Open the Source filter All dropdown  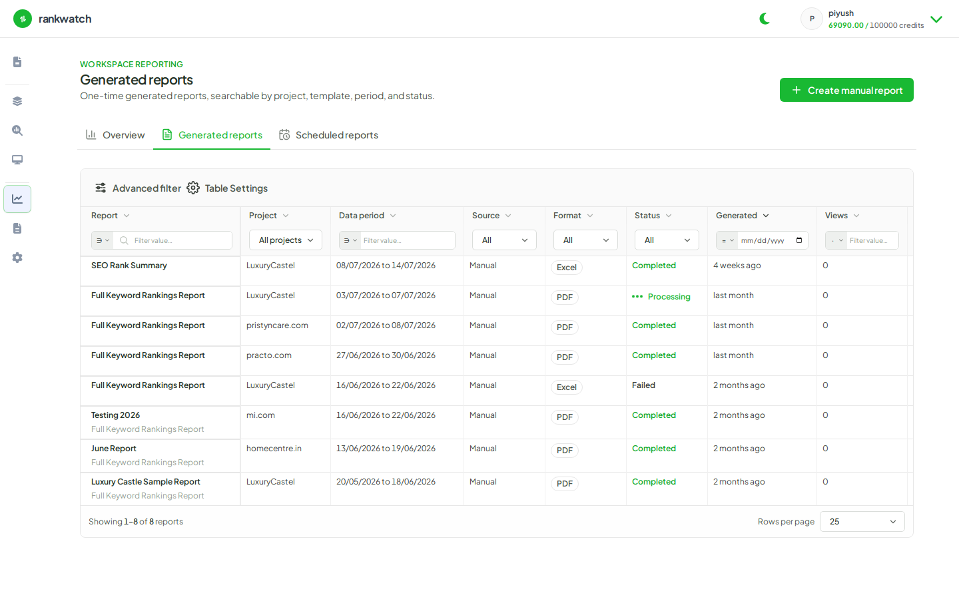[x=504, y=240]
